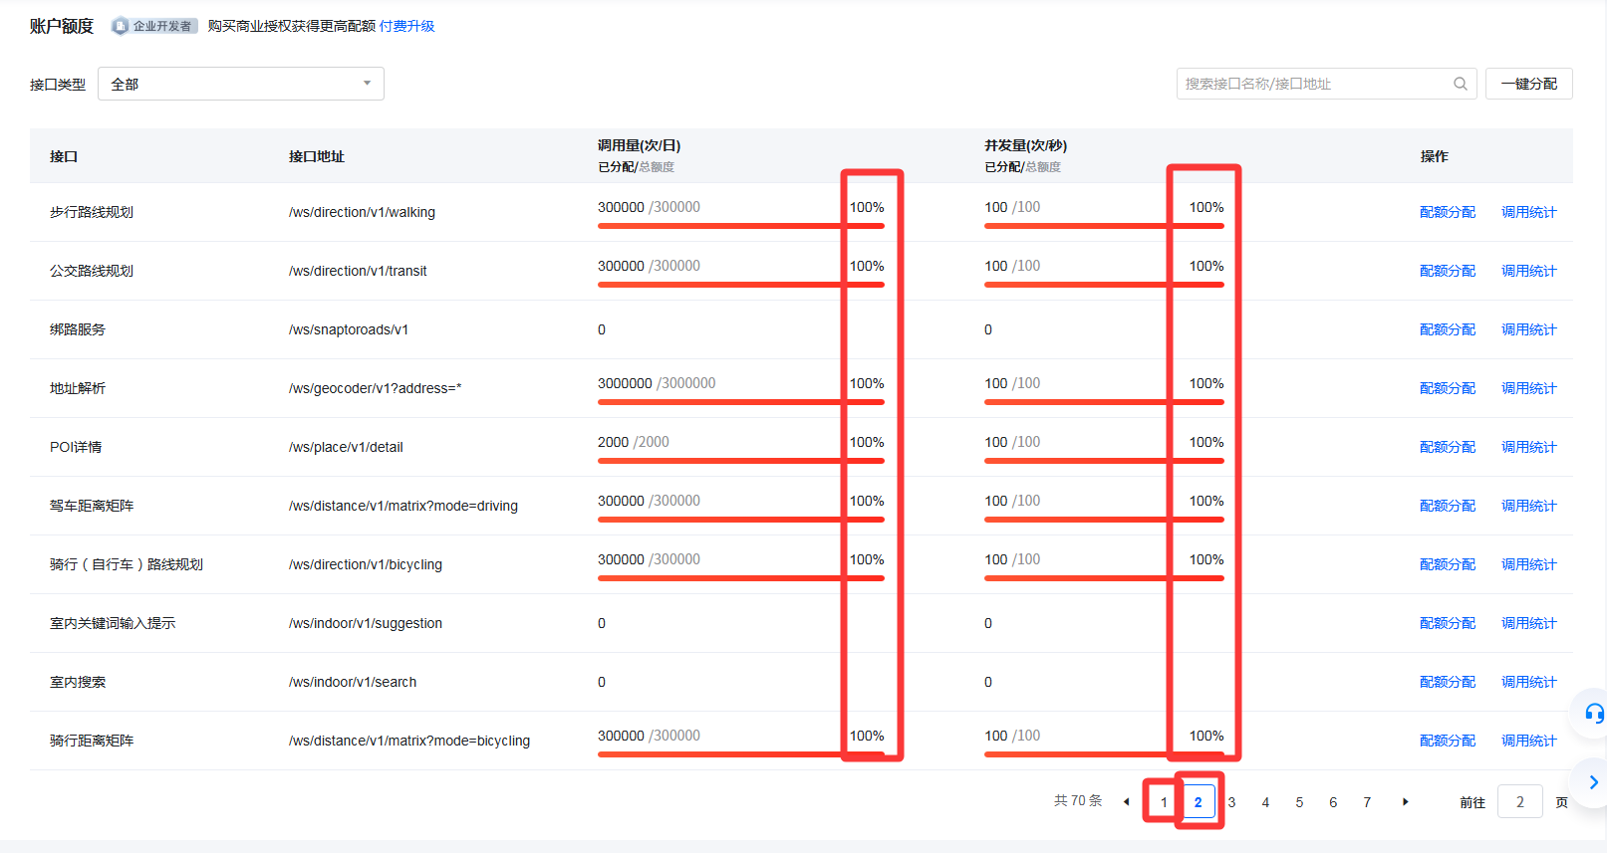Open 调用统计 for 公交路线规划
Screen dimensions: 1607x853
(x=1528, y=271)
